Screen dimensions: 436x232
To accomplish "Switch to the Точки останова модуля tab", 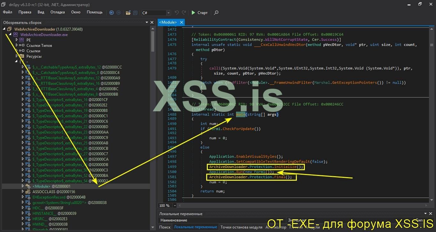I will point(241,227).
